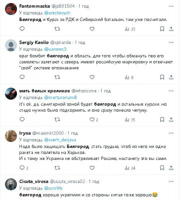Open the @ussrlife mention link
The width and height of the screenshot is (181, 200).
point(53,188)
